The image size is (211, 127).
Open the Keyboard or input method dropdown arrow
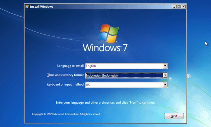click(165, 85)
